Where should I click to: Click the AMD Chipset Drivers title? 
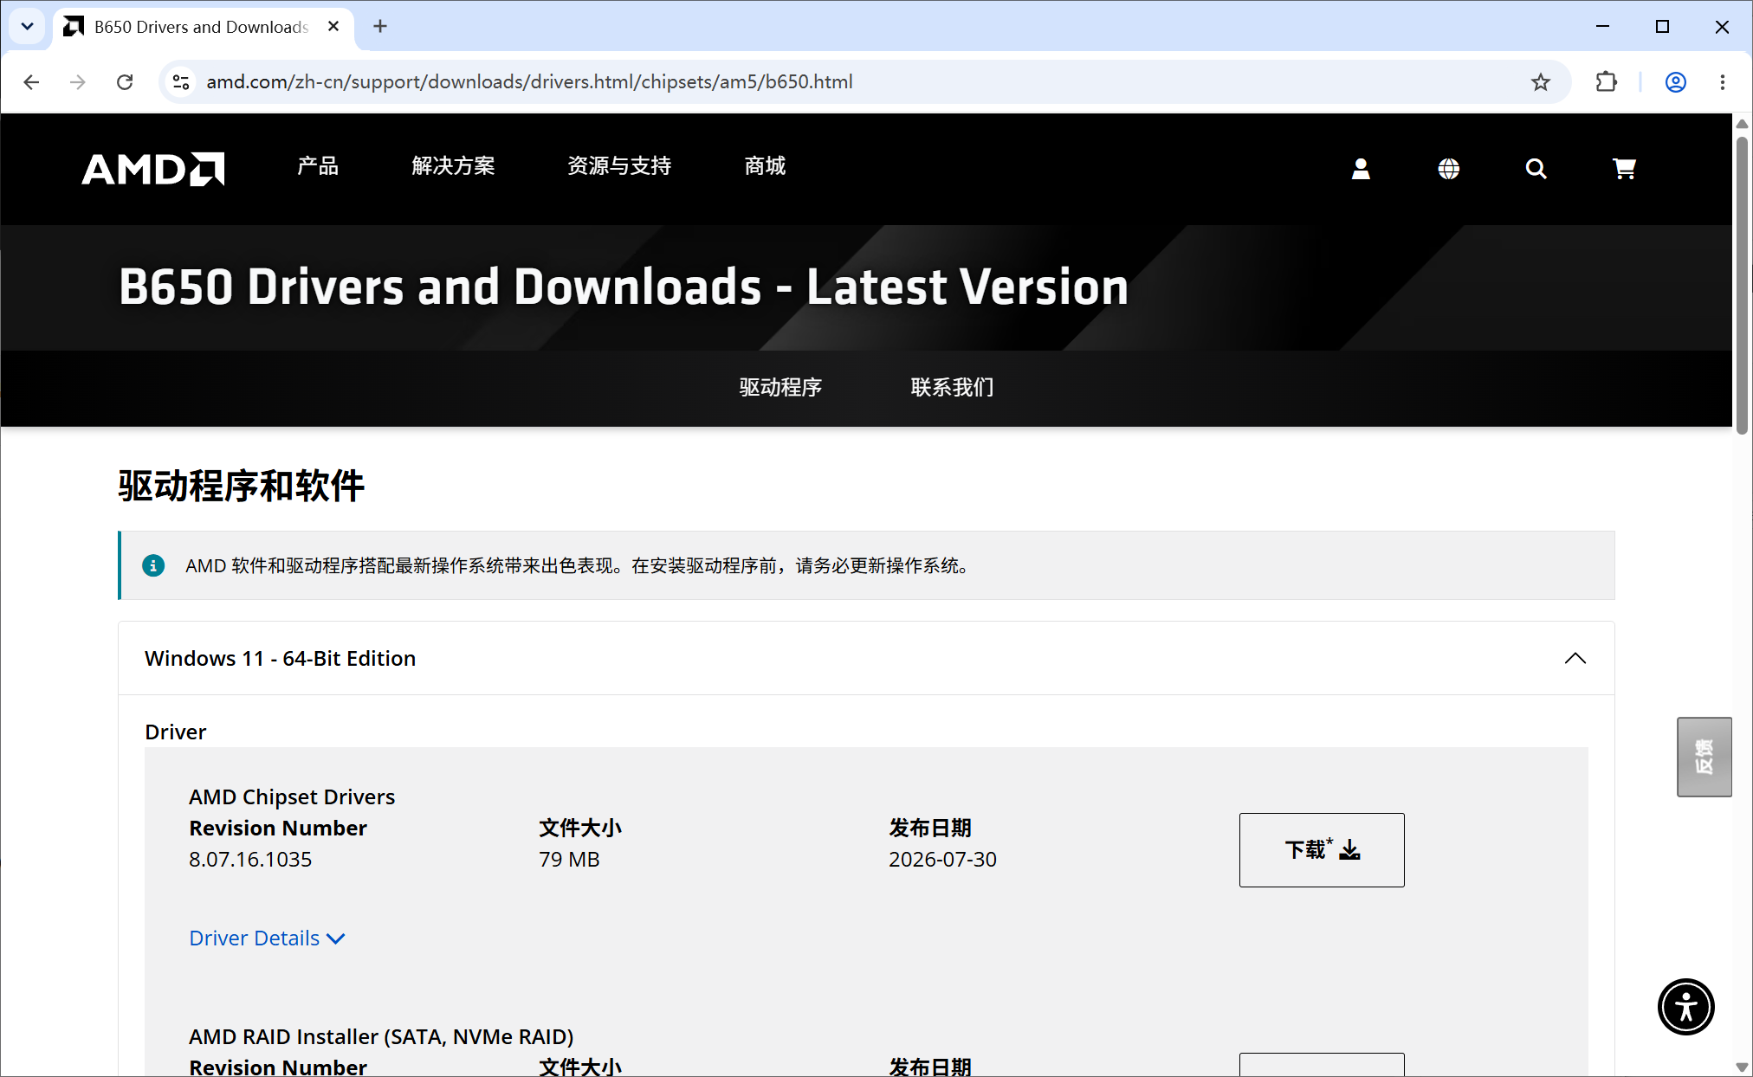coord(292,796)
